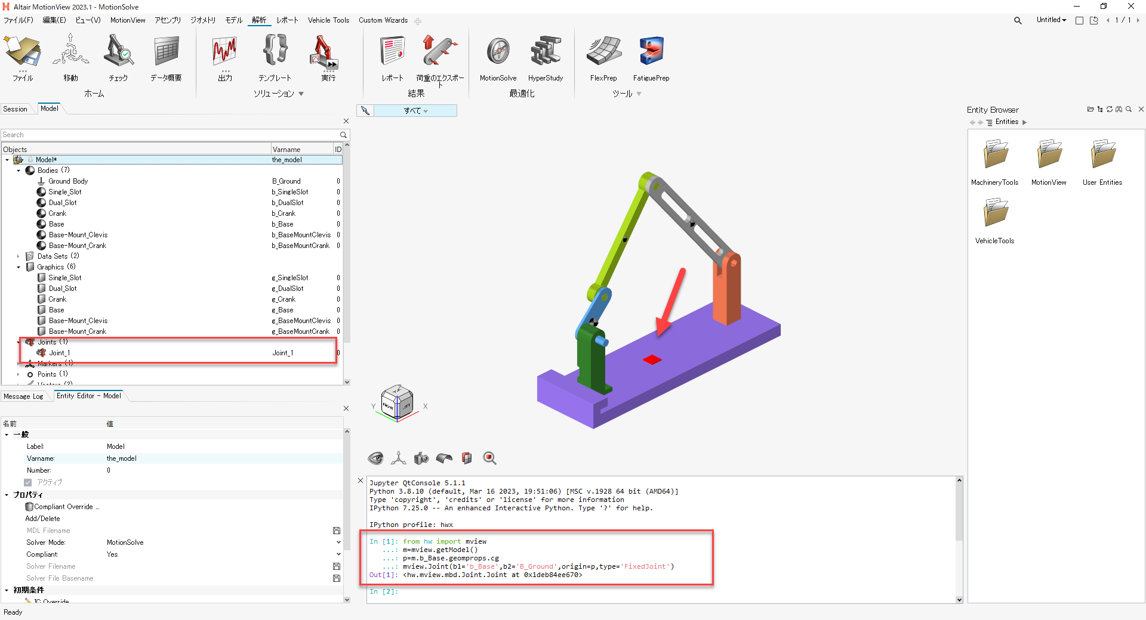Expand the Points (1) tree node
The height and width of the screenshot is (620, 1146).
19,374
